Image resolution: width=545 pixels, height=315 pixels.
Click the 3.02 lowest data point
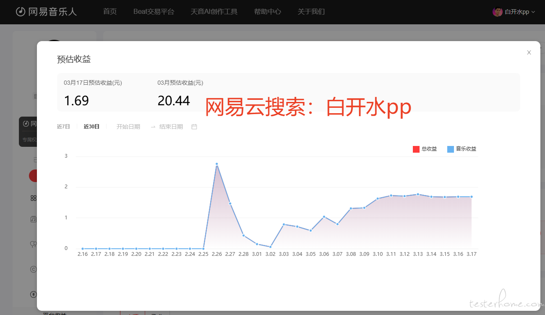click(270, 247)
